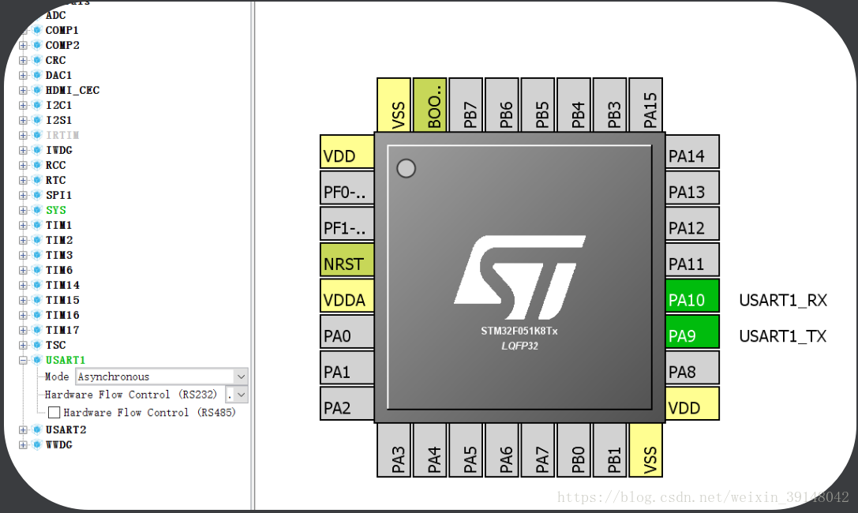Image resolution: width=858 pixels, height=513 pixels.
Task: Click the COMP1 peripheral cube icon
Action: click(x=37, y=30)
